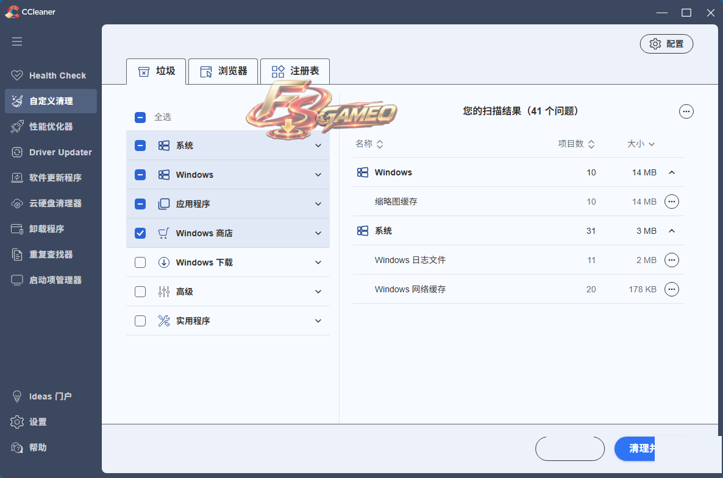Click the 性能优化器 rocket icon

pos(17,127)
